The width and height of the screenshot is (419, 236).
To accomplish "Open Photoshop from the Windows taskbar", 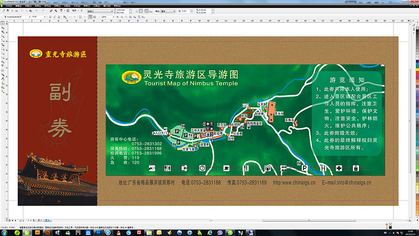I will (99, 232).
